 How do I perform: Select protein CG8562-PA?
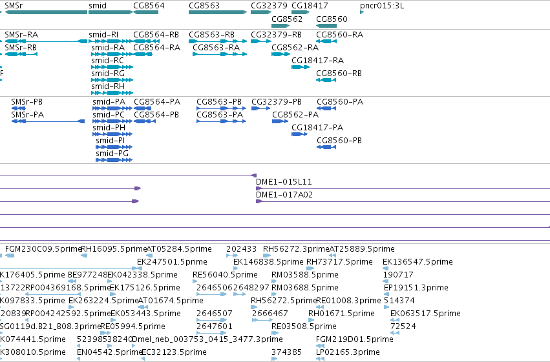tap(296, 115)
